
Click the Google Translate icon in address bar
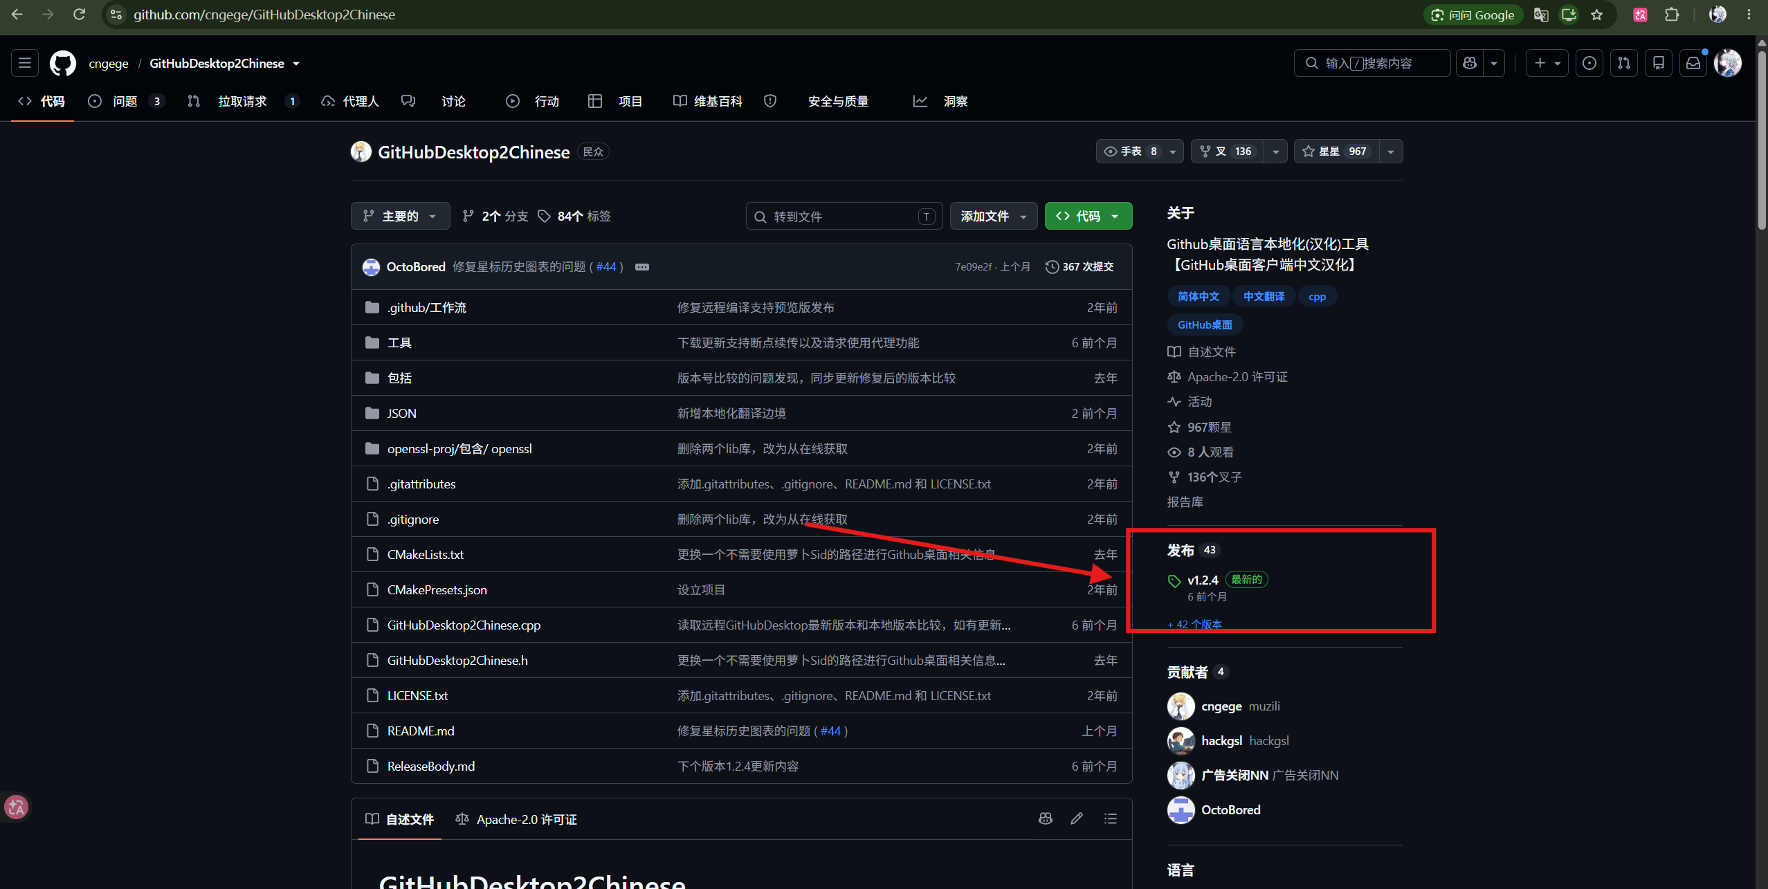click(x=1540, y=15)
